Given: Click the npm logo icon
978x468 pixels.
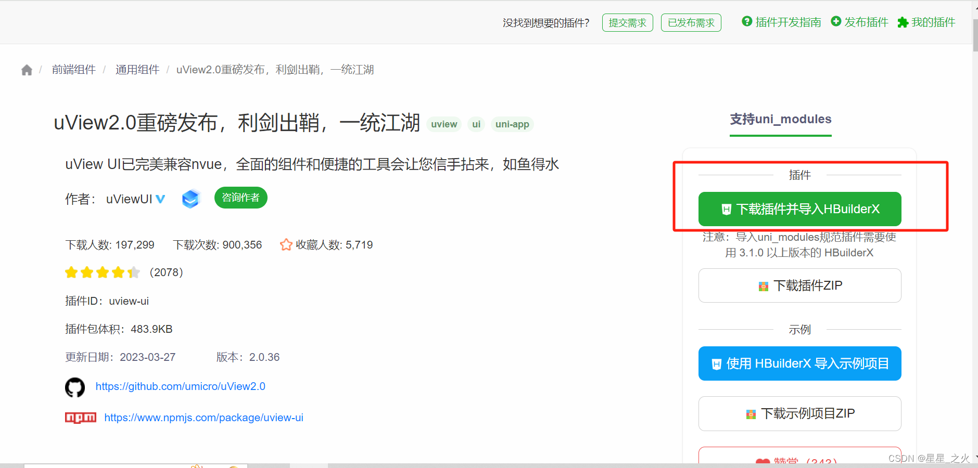Looking at the screenshot, I should tap(81, 417).
